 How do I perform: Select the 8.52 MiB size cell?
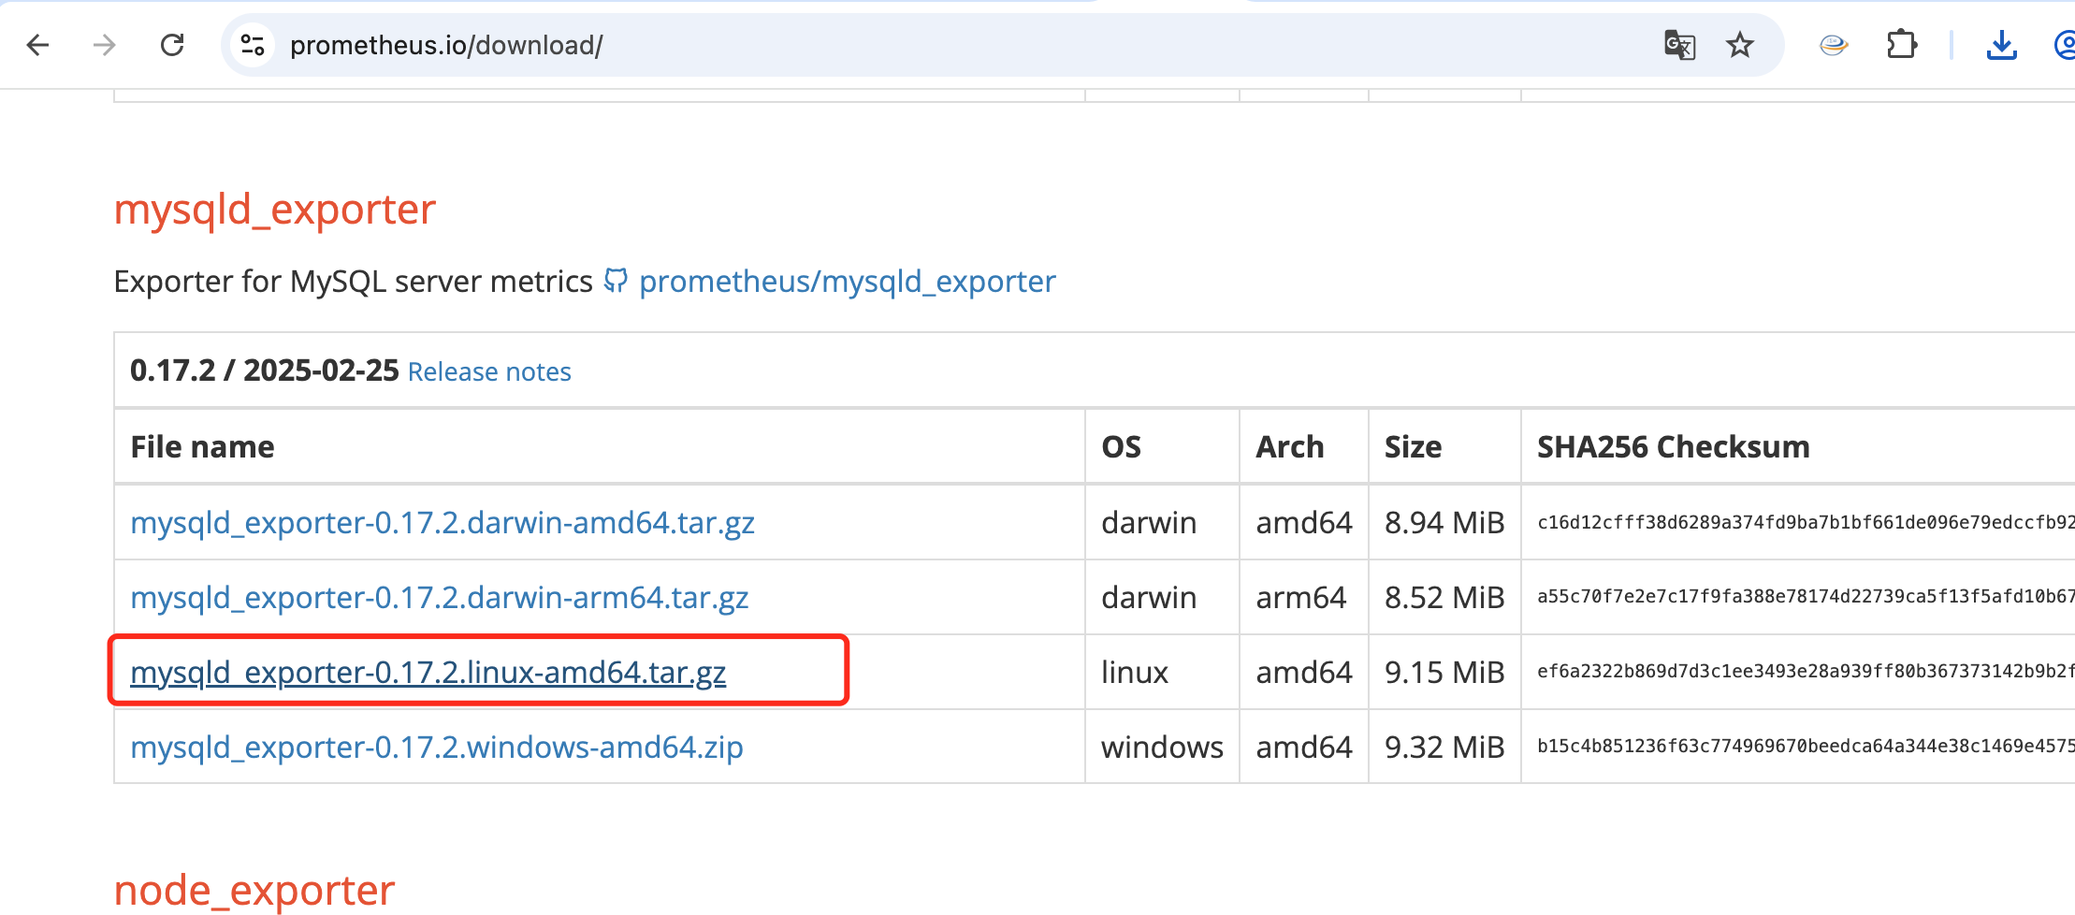(1444, 597)
